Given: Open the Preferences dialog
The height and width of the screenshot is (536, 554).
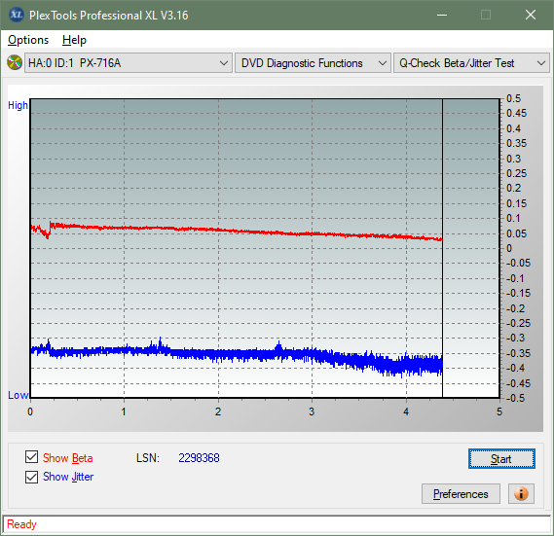Looking at the screenshot, I should click(x=461, y=493).
